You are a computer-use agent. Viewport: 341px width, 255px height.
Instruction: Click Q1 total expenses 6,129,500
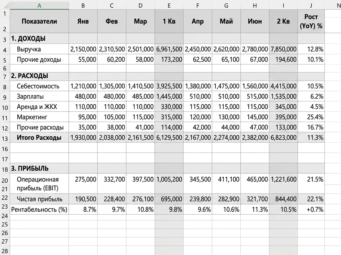[x=169, y=138]
